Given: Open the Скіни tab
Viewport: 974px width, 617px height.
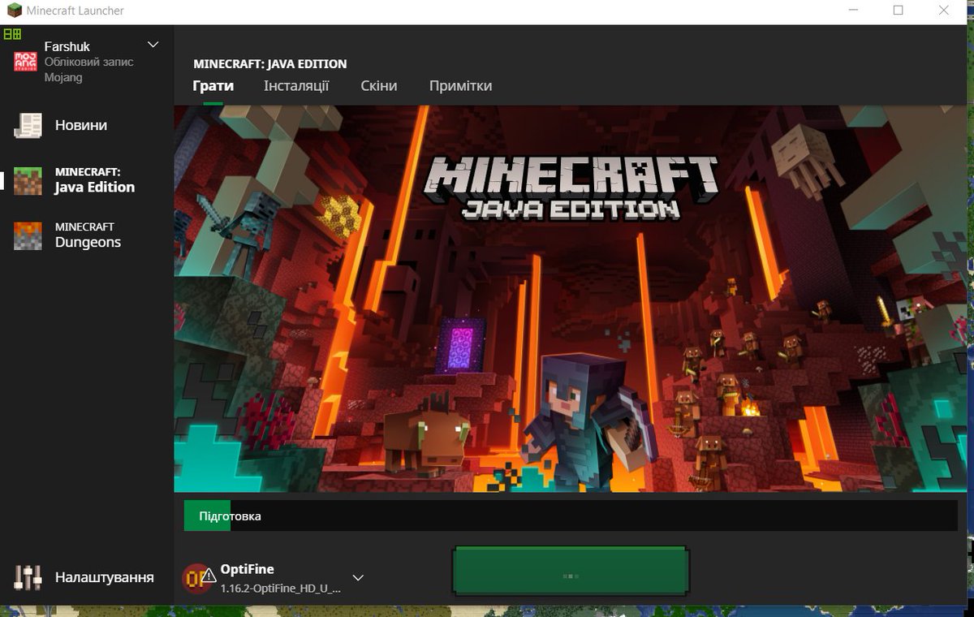Looking at the screenshot, I should click(x=379, y=86).
